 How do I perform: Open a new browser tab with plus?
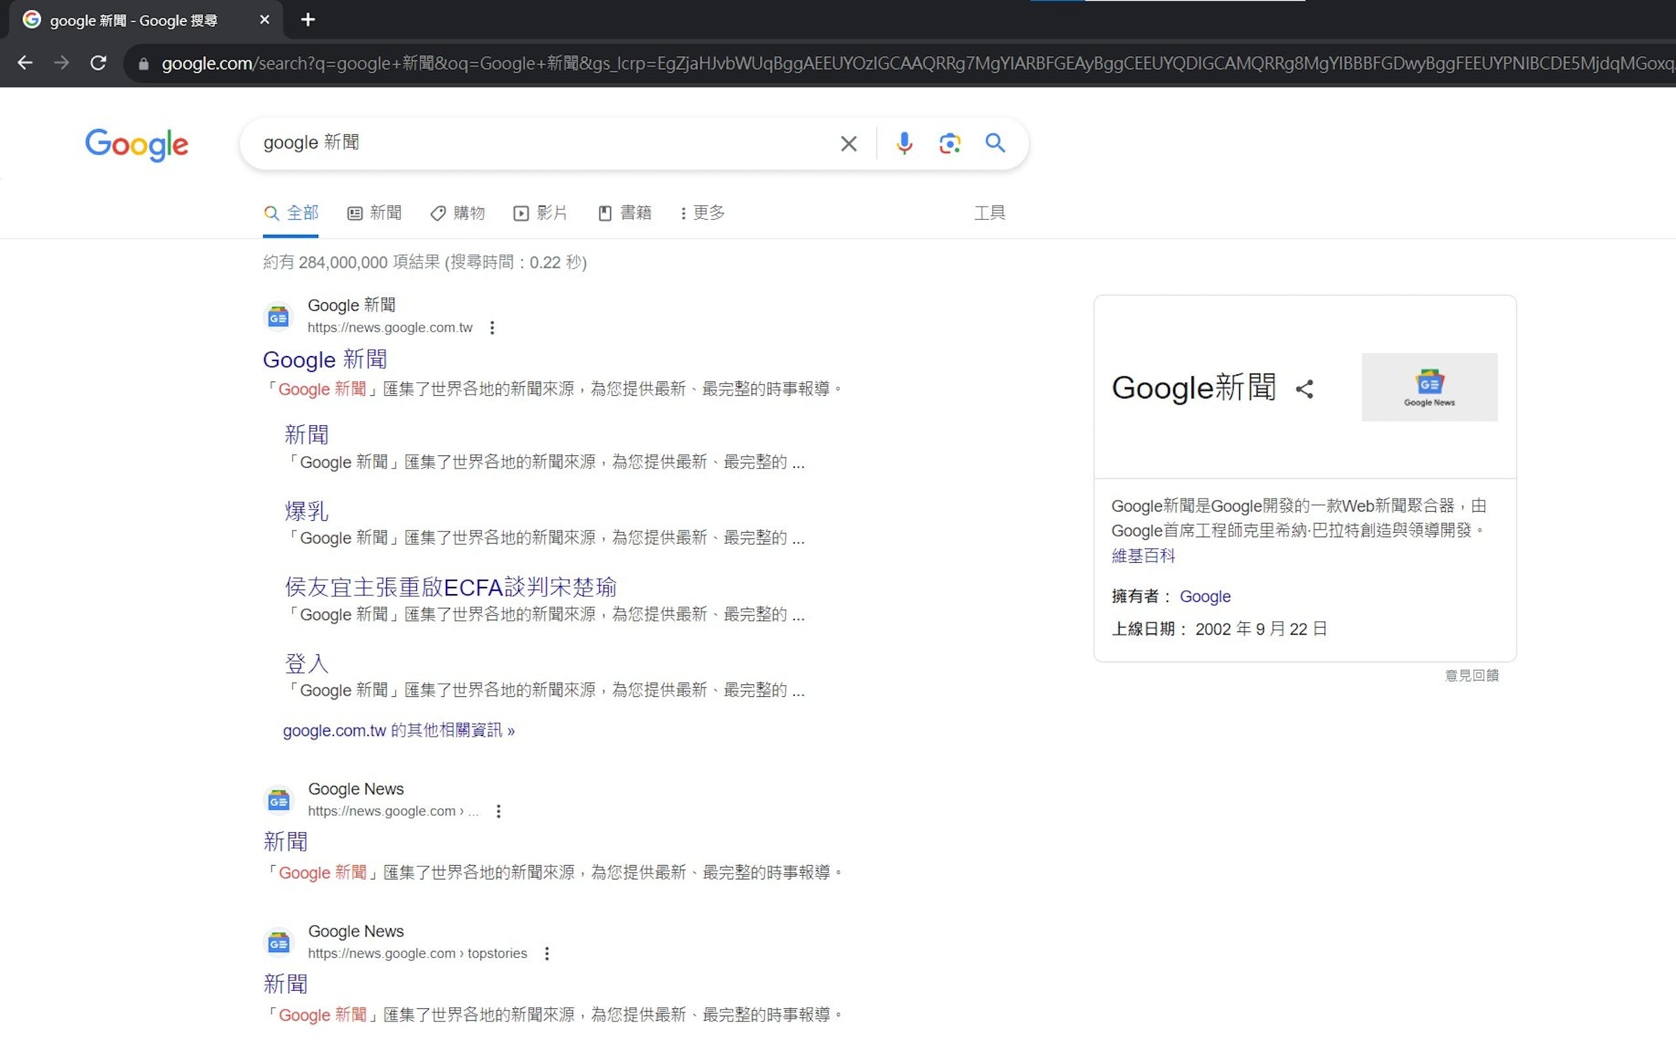coord(308,20)
